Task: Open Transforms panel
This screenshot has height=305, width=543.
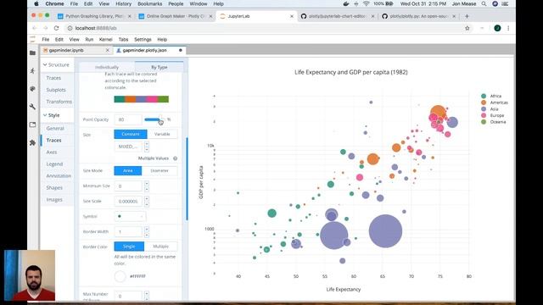Action: pyautogui.click(x=59, y=102)
